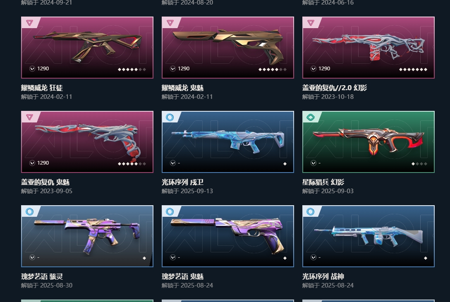Click the upgrade level diamonds on 星际猎兵 幻影 card

419,164
